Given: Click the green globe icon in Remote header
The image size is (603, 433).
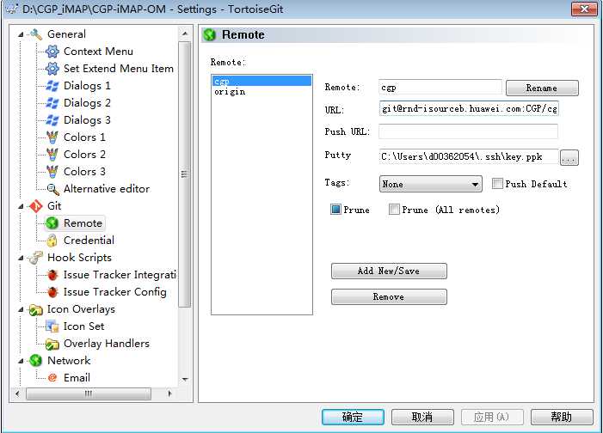Looking at the screenshot, I should tap(210, 34).
